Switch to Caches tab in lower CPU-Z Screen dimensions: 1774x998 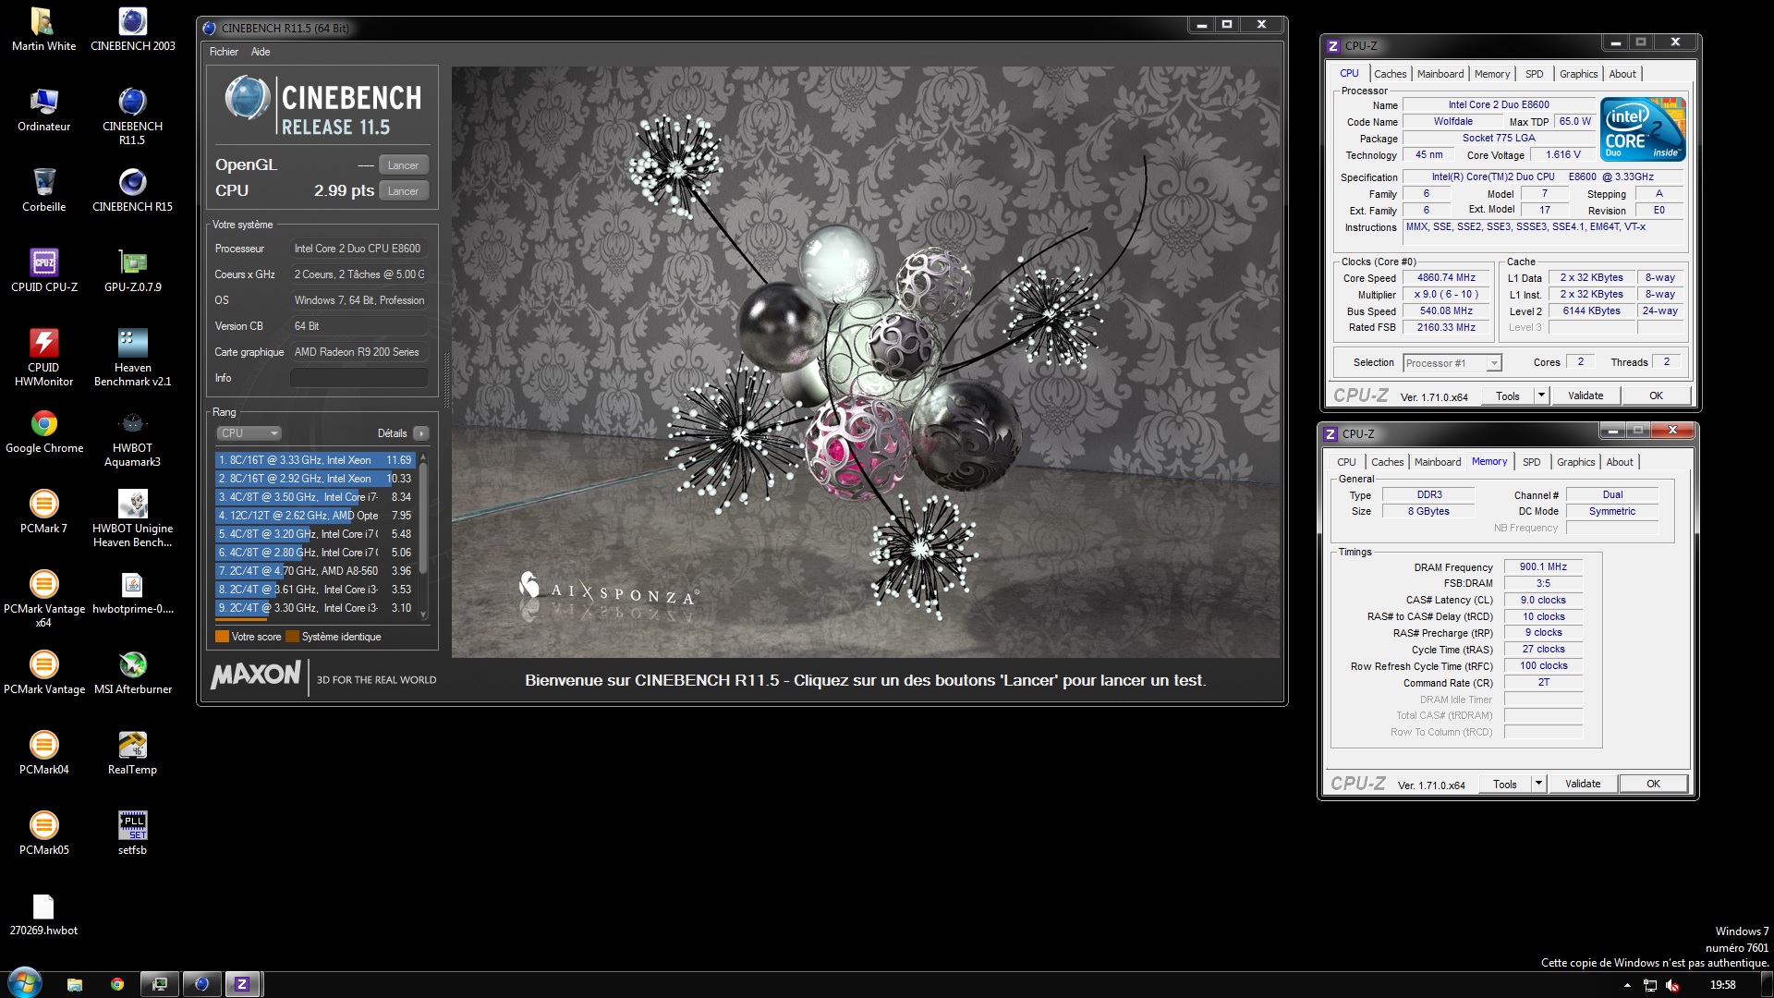(1387, 462)
